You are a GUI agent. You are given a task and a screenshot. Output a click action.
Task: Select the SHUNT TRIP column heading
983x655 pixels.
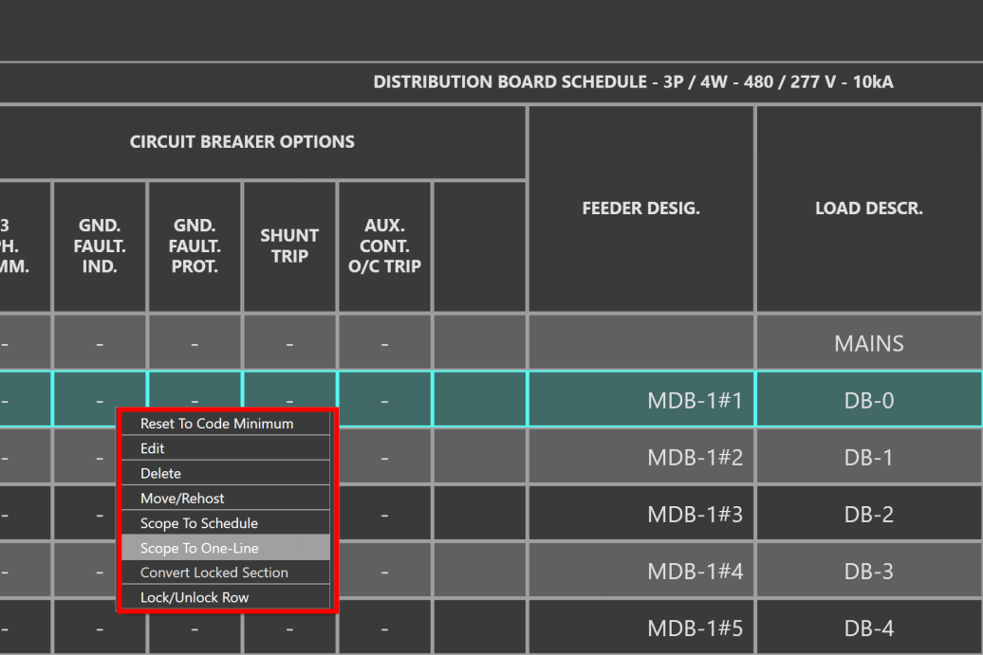pos(289,246)
